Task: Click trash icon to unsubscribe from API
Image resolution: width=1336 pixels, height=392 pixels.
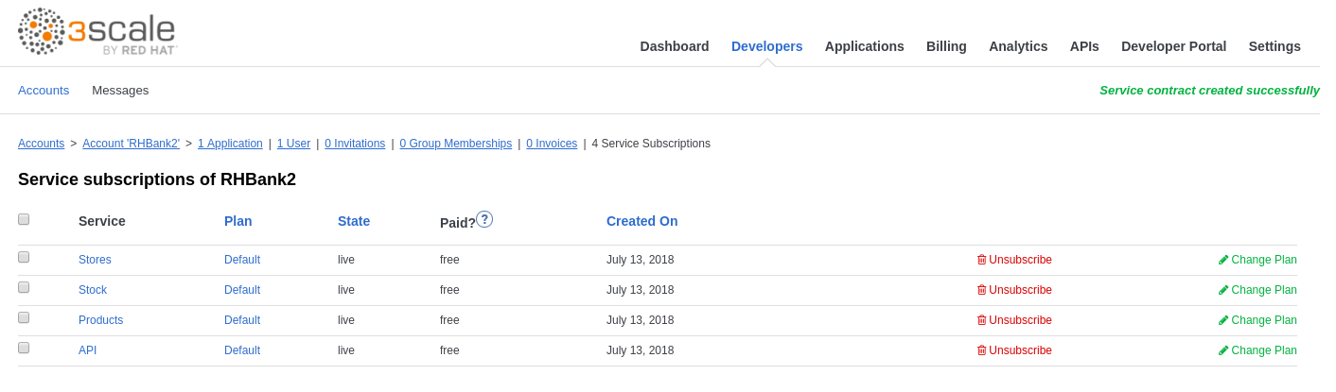Action: (981, 350)
